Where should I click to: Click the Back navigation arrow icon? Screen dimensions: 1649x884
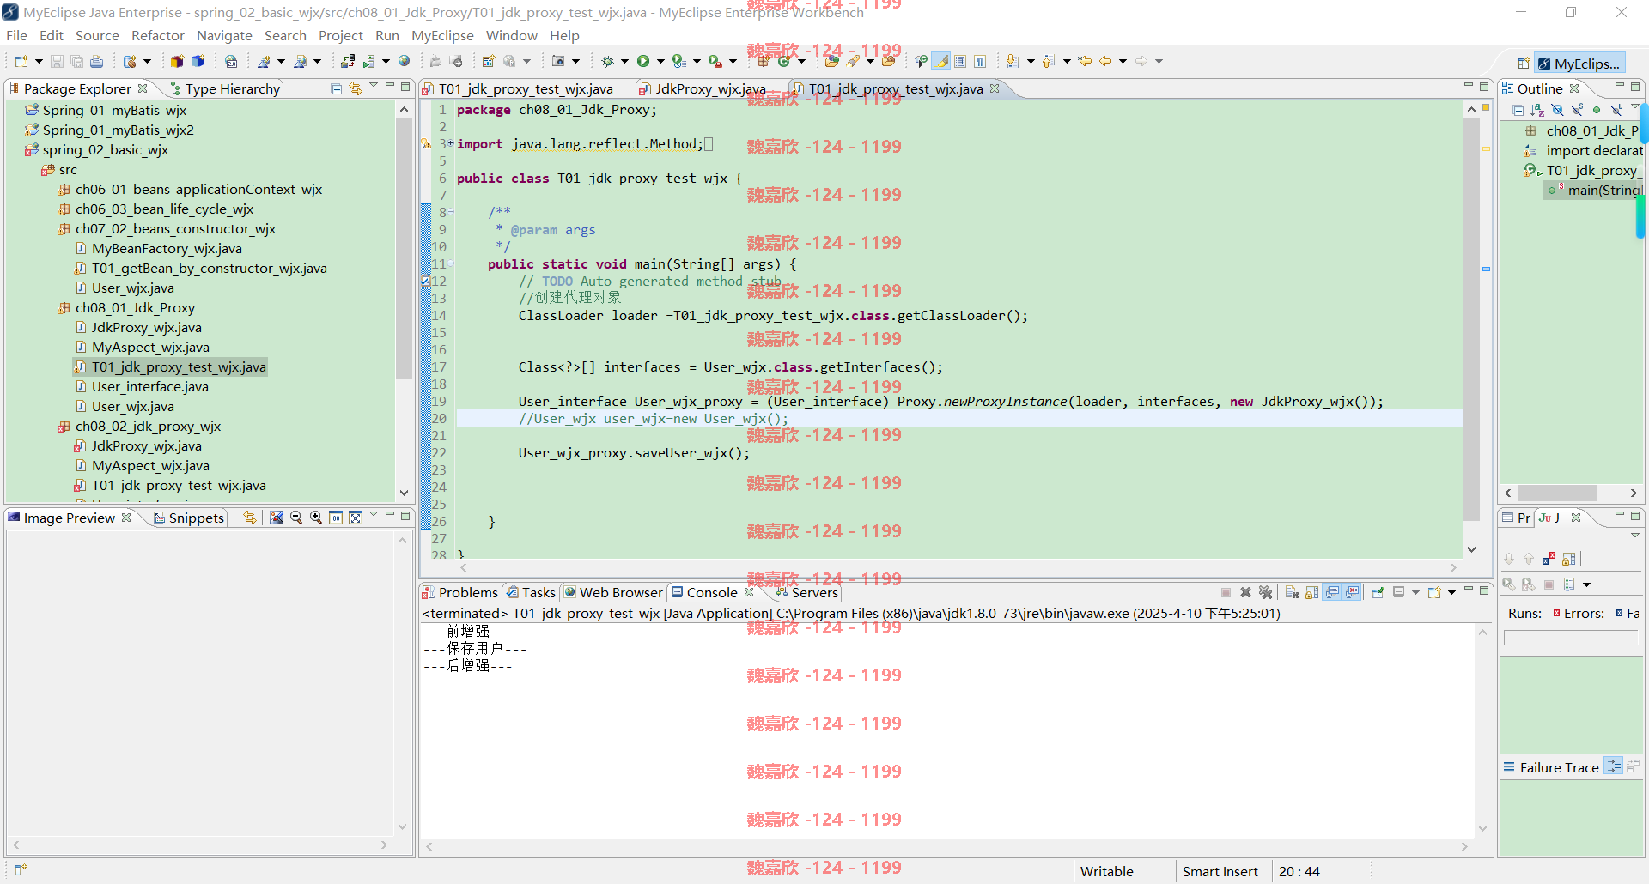point(1105,61)
